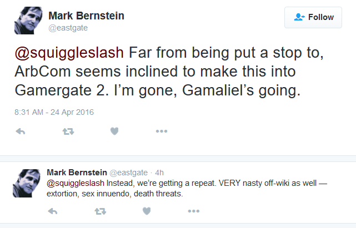
Task: Open @squiggleslash mention in main tweet
Action: [x=69, y=53]
